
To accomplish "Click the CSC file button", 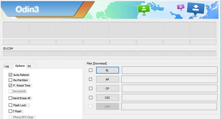I will pos(107,97).
